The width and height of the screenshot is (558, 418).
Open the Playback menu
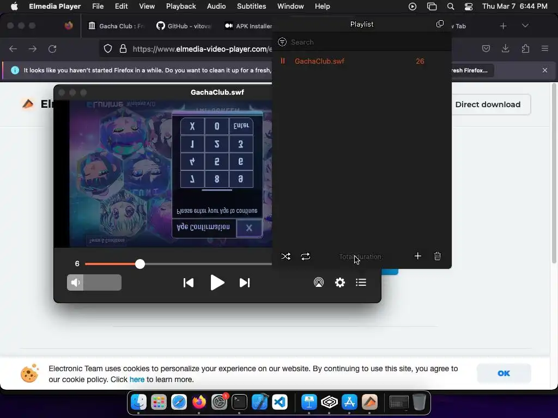[x=181, y=7]
